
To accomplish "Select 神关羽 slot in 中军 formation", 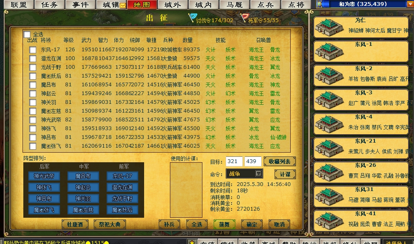I will point(83,199).
